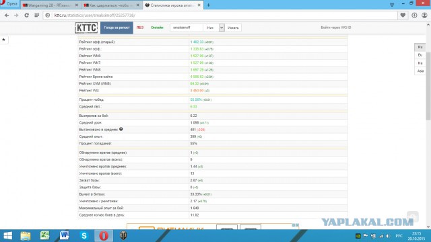Close the 'Как сдержаться' tab
The image size is (431, 242).
coord(137,5)
